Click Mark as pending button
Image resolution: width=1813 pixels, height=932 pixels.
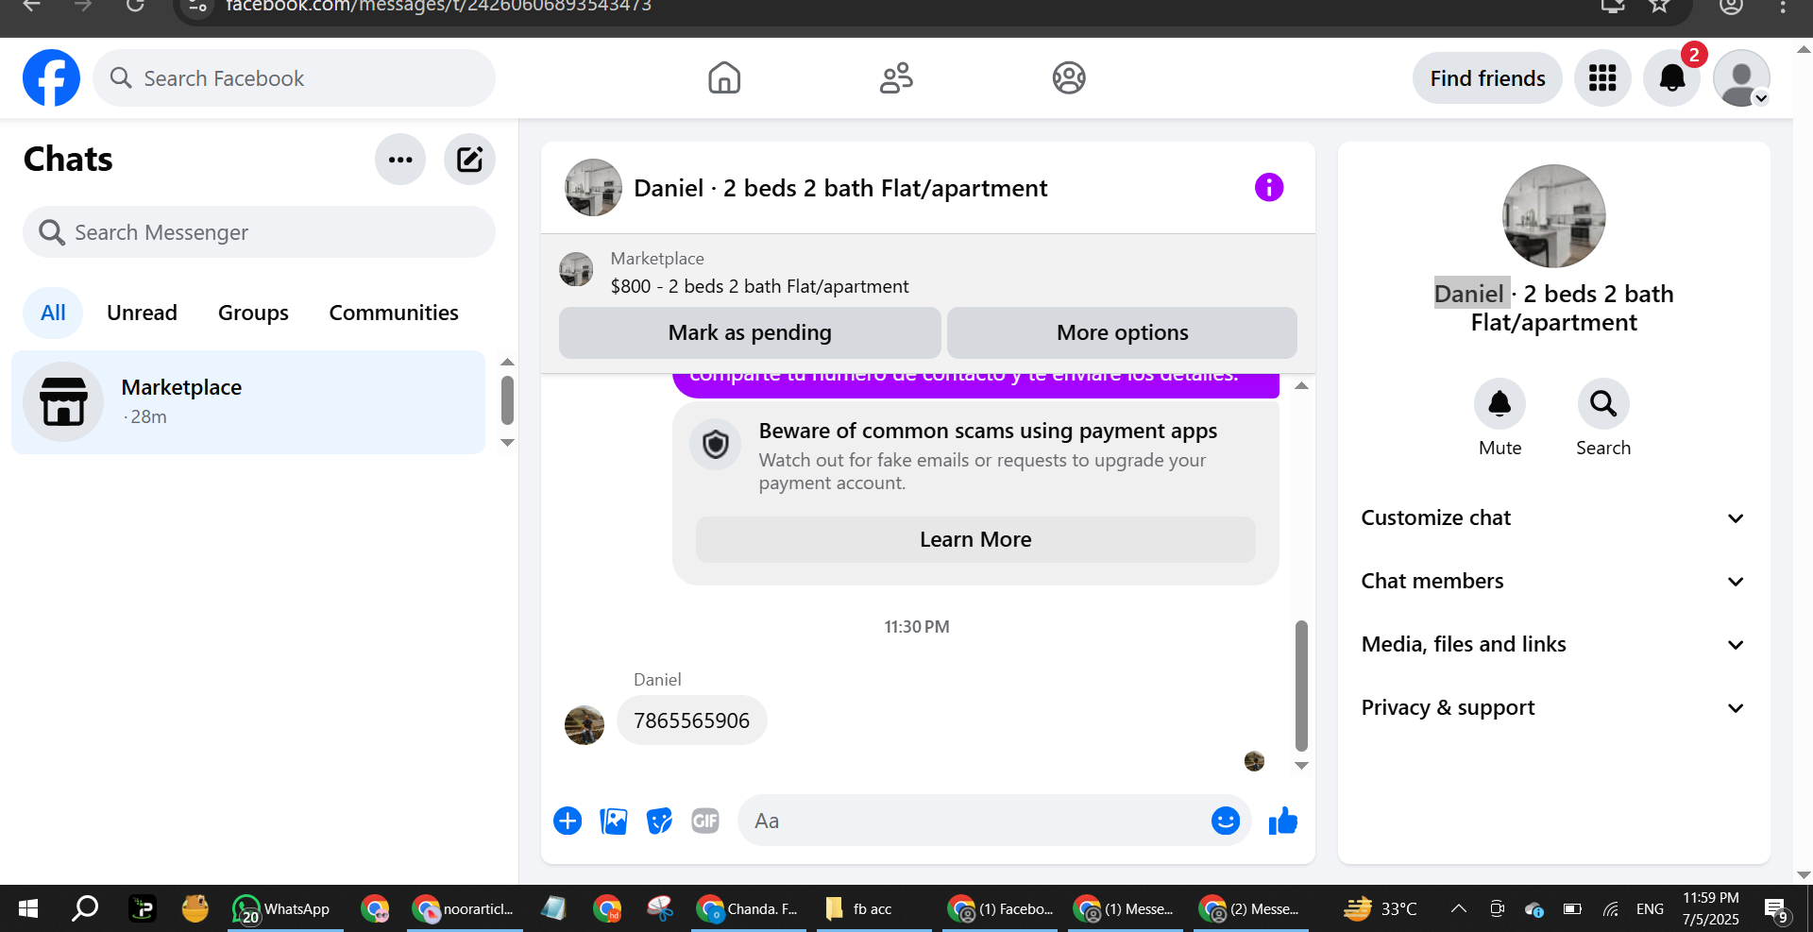(x=750, y=332)
